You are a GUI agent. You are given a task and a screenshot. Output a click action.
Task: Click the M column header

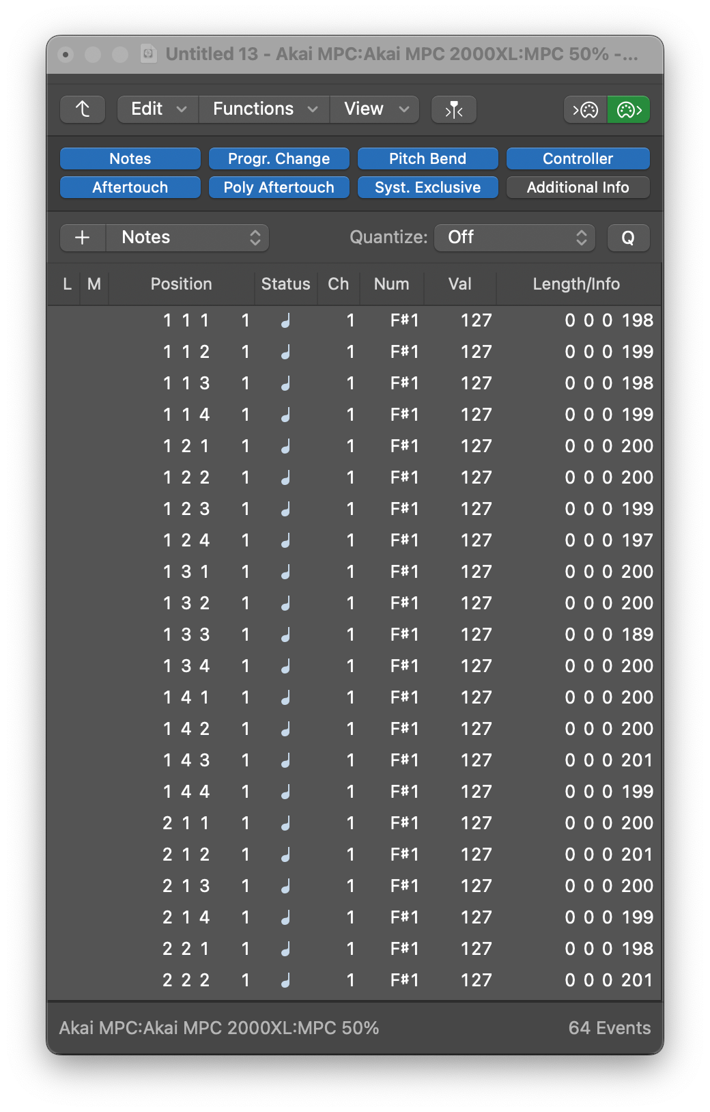click(x=94, y=284)
